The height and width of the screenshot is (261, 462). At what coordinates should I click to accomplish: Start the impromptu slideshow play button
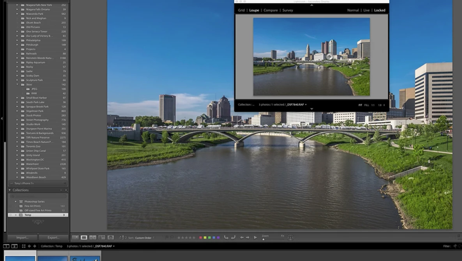coord(255,238)
